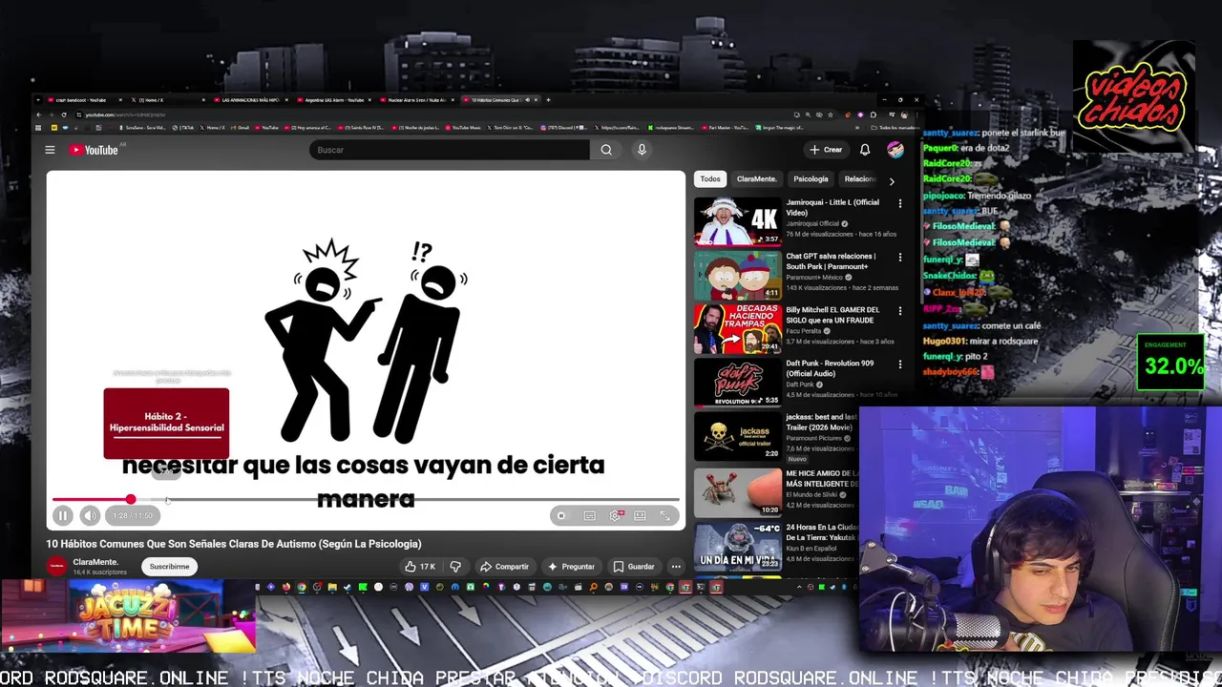
Task: Open the Chat GPT South Park thumbnail
Action: click(737, 275)
